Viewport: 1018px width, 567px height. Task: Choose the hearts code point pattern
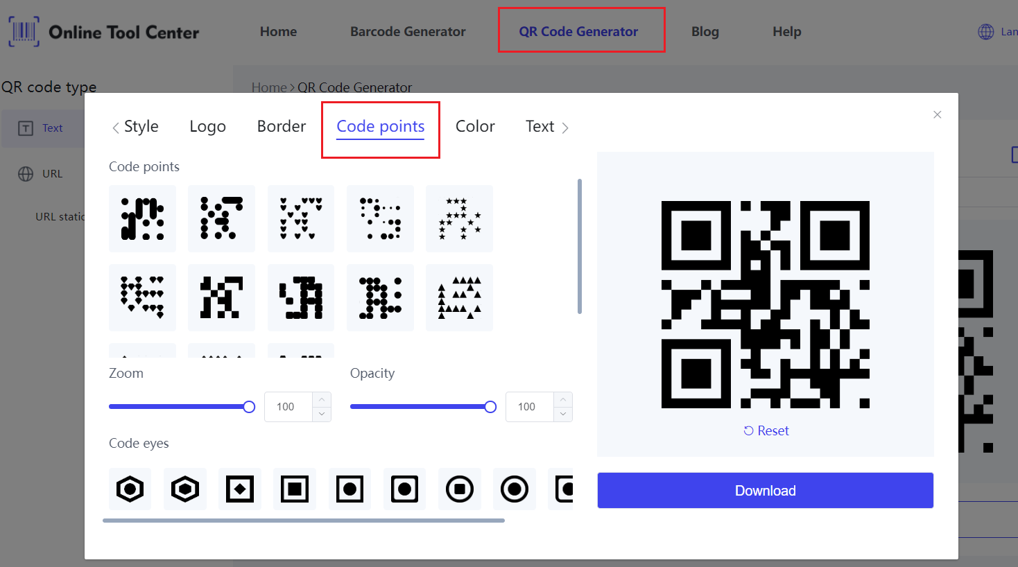click(301, 218)
